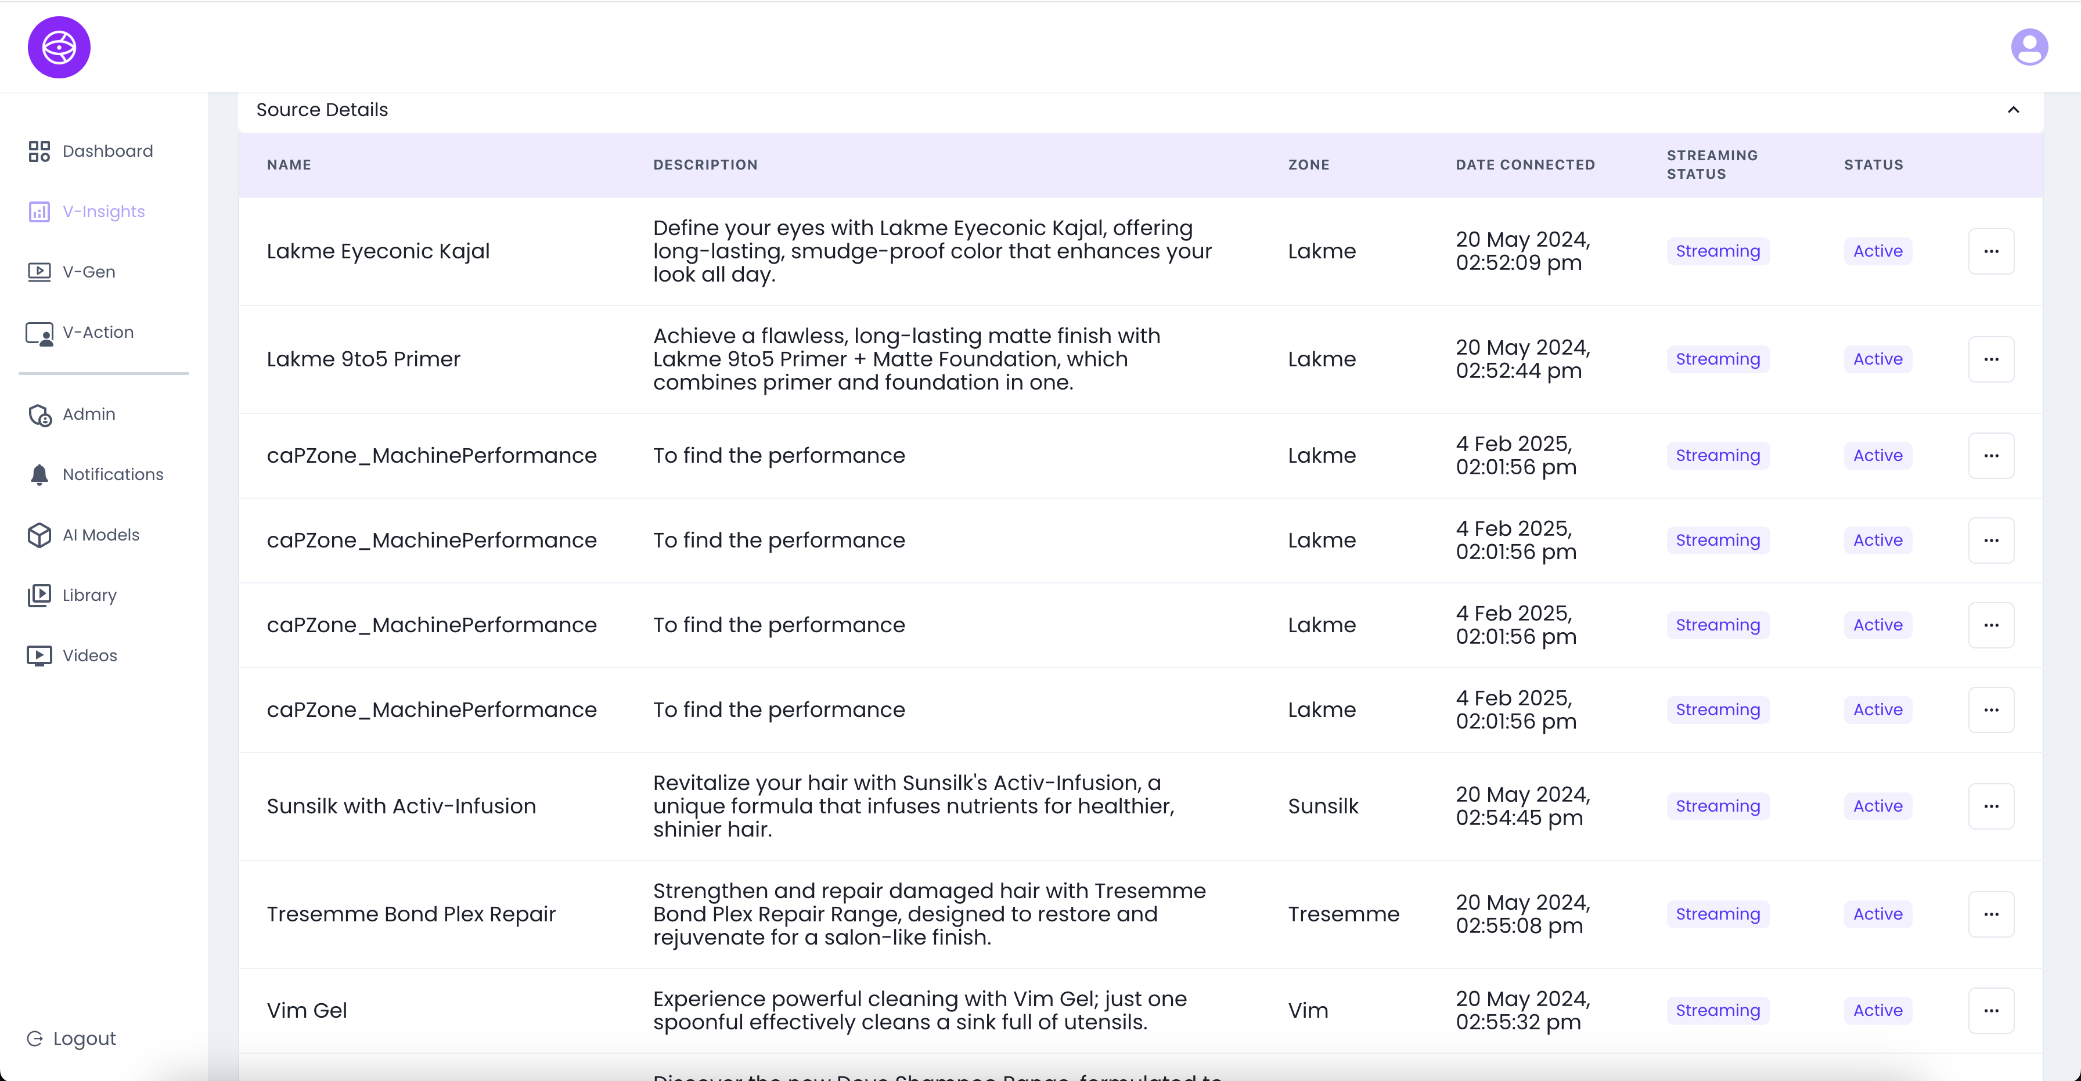The image size is (2081, 1081).
Task: Open Admin menu item
Action: point(89,415)
